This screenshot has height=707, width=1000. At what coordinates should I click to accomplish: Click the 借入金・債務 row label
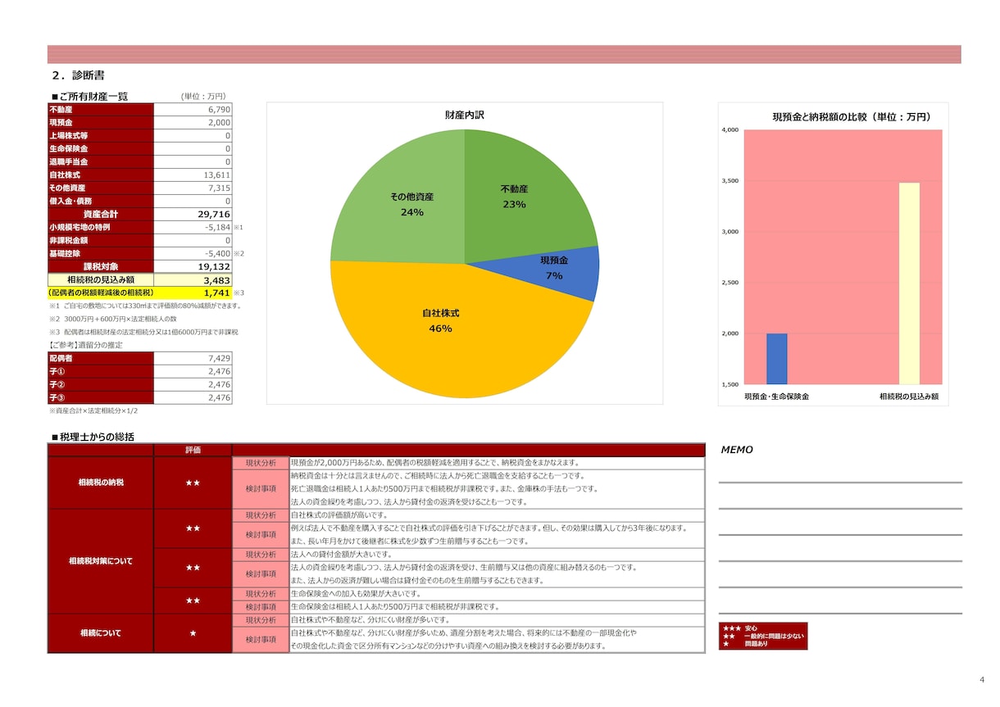tap(101, 202)
